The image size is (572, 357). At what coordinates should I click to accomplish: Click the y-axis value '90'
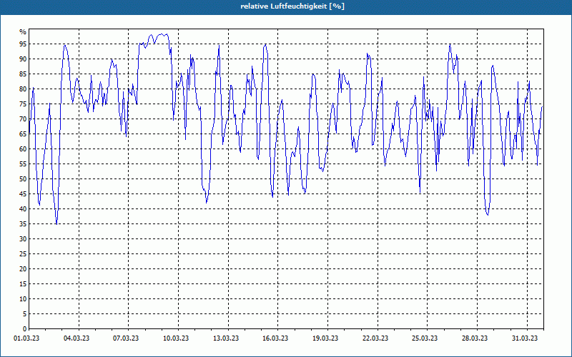[x=23, y=59]
